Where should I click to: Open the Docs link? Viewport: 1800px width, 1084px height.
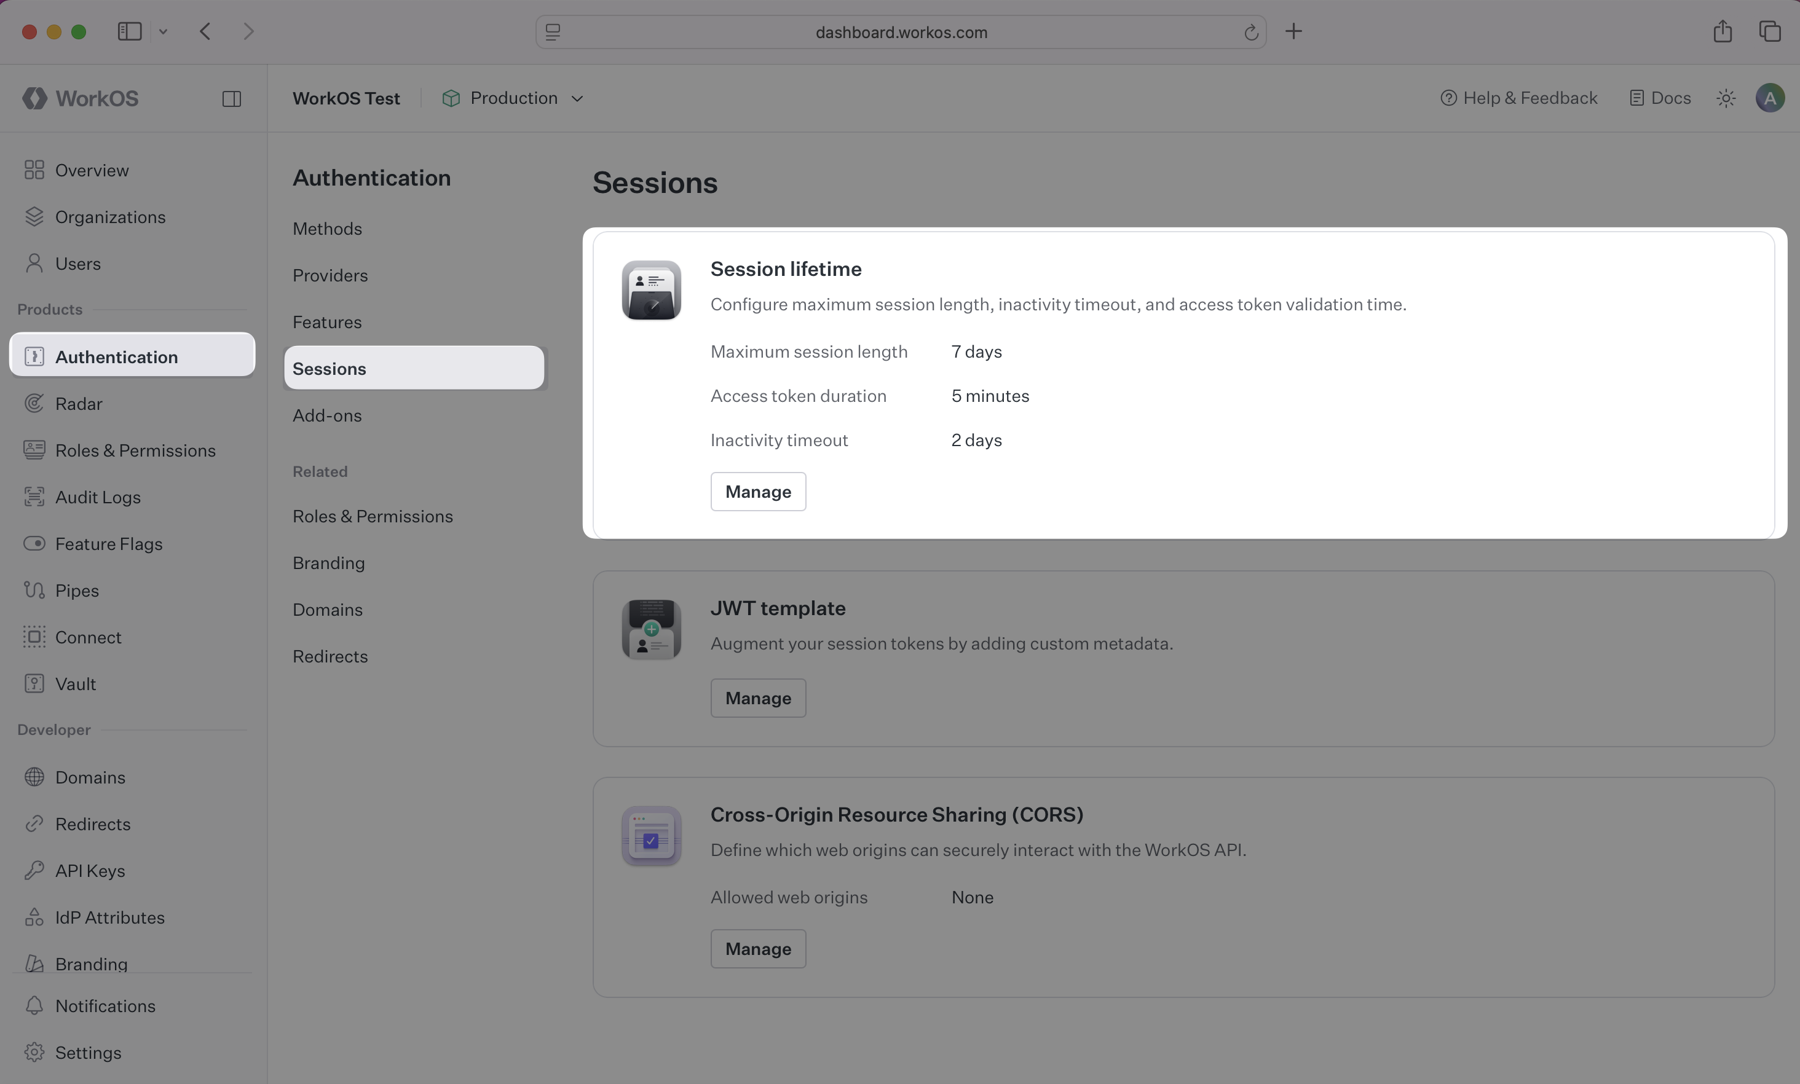1660,97
